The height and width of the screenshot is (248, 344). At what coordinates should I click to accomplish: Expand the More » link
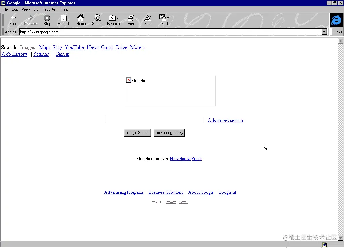tap(138, 47)
